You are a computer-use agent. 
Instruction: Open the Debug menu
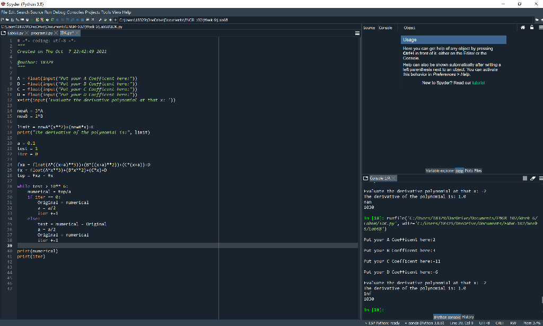click(x=58, y=12)
